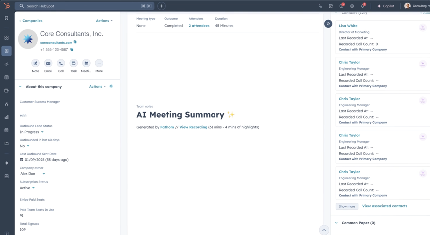Open the Outbounded in last 60 days dropdown
The image size is (430, 235).
point(24,146)
